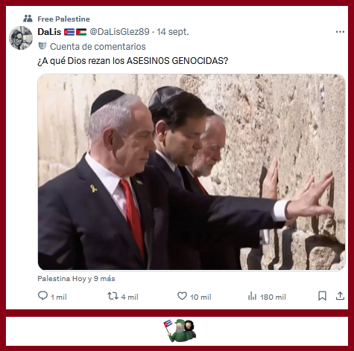Viewport: 354px width, 351px height.
Task: Click the Cuenta de comentarios label
Action: 98,46
